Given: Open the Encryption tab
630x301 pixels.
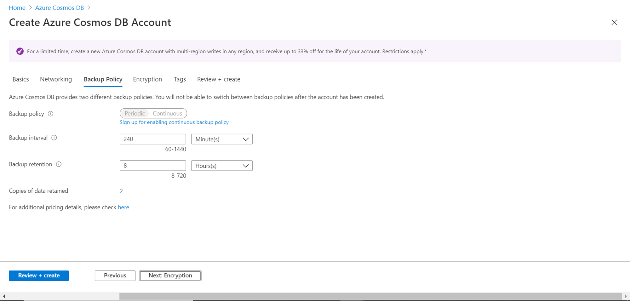Looking at the screenshot, I should (x=147, y=79).
